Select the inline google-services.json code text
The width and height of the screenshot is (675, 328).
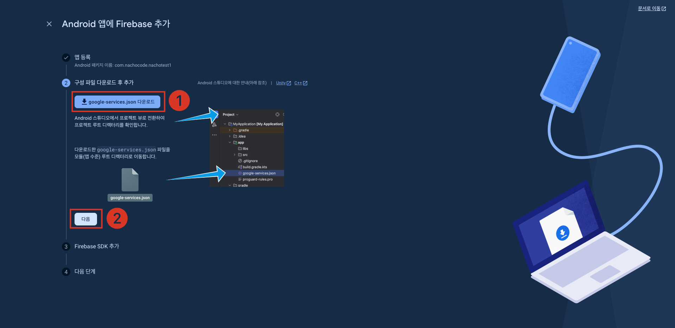[x=127, y=150]
